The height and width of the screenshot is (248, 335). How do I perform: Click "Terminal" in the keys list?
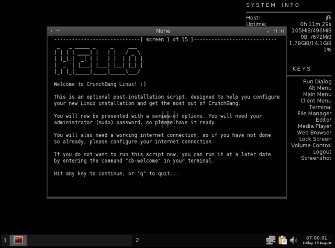point(320,107)
